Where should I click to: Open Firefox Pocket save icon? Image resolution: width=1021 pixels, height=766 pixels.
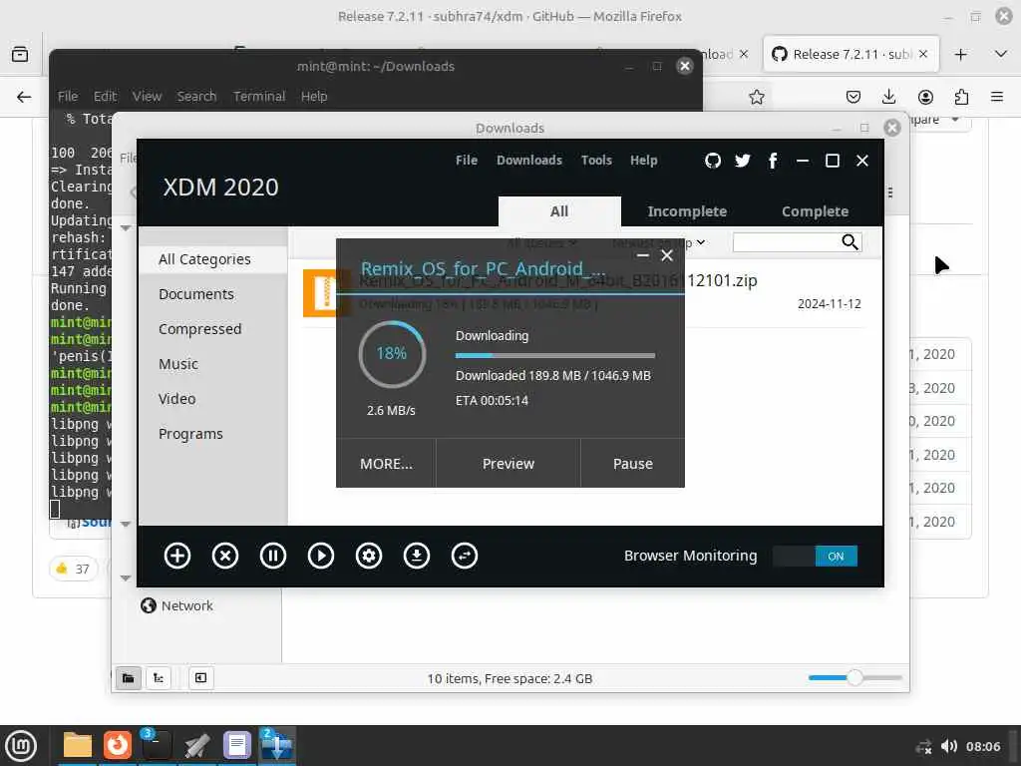[x=853, y=97]
